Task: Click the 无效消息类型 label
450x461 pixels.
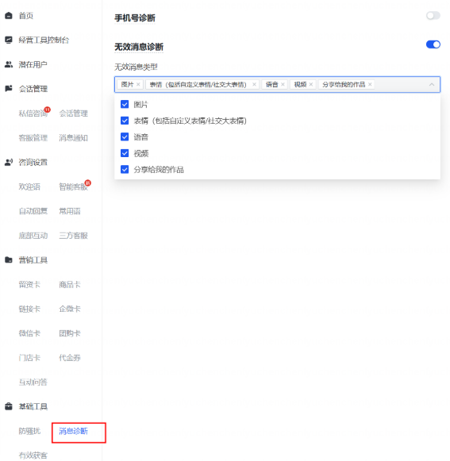Action: (x=136, y=67)
